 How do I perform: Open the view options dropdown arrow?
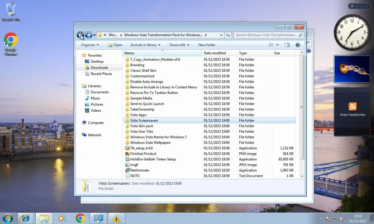point(277,45)
